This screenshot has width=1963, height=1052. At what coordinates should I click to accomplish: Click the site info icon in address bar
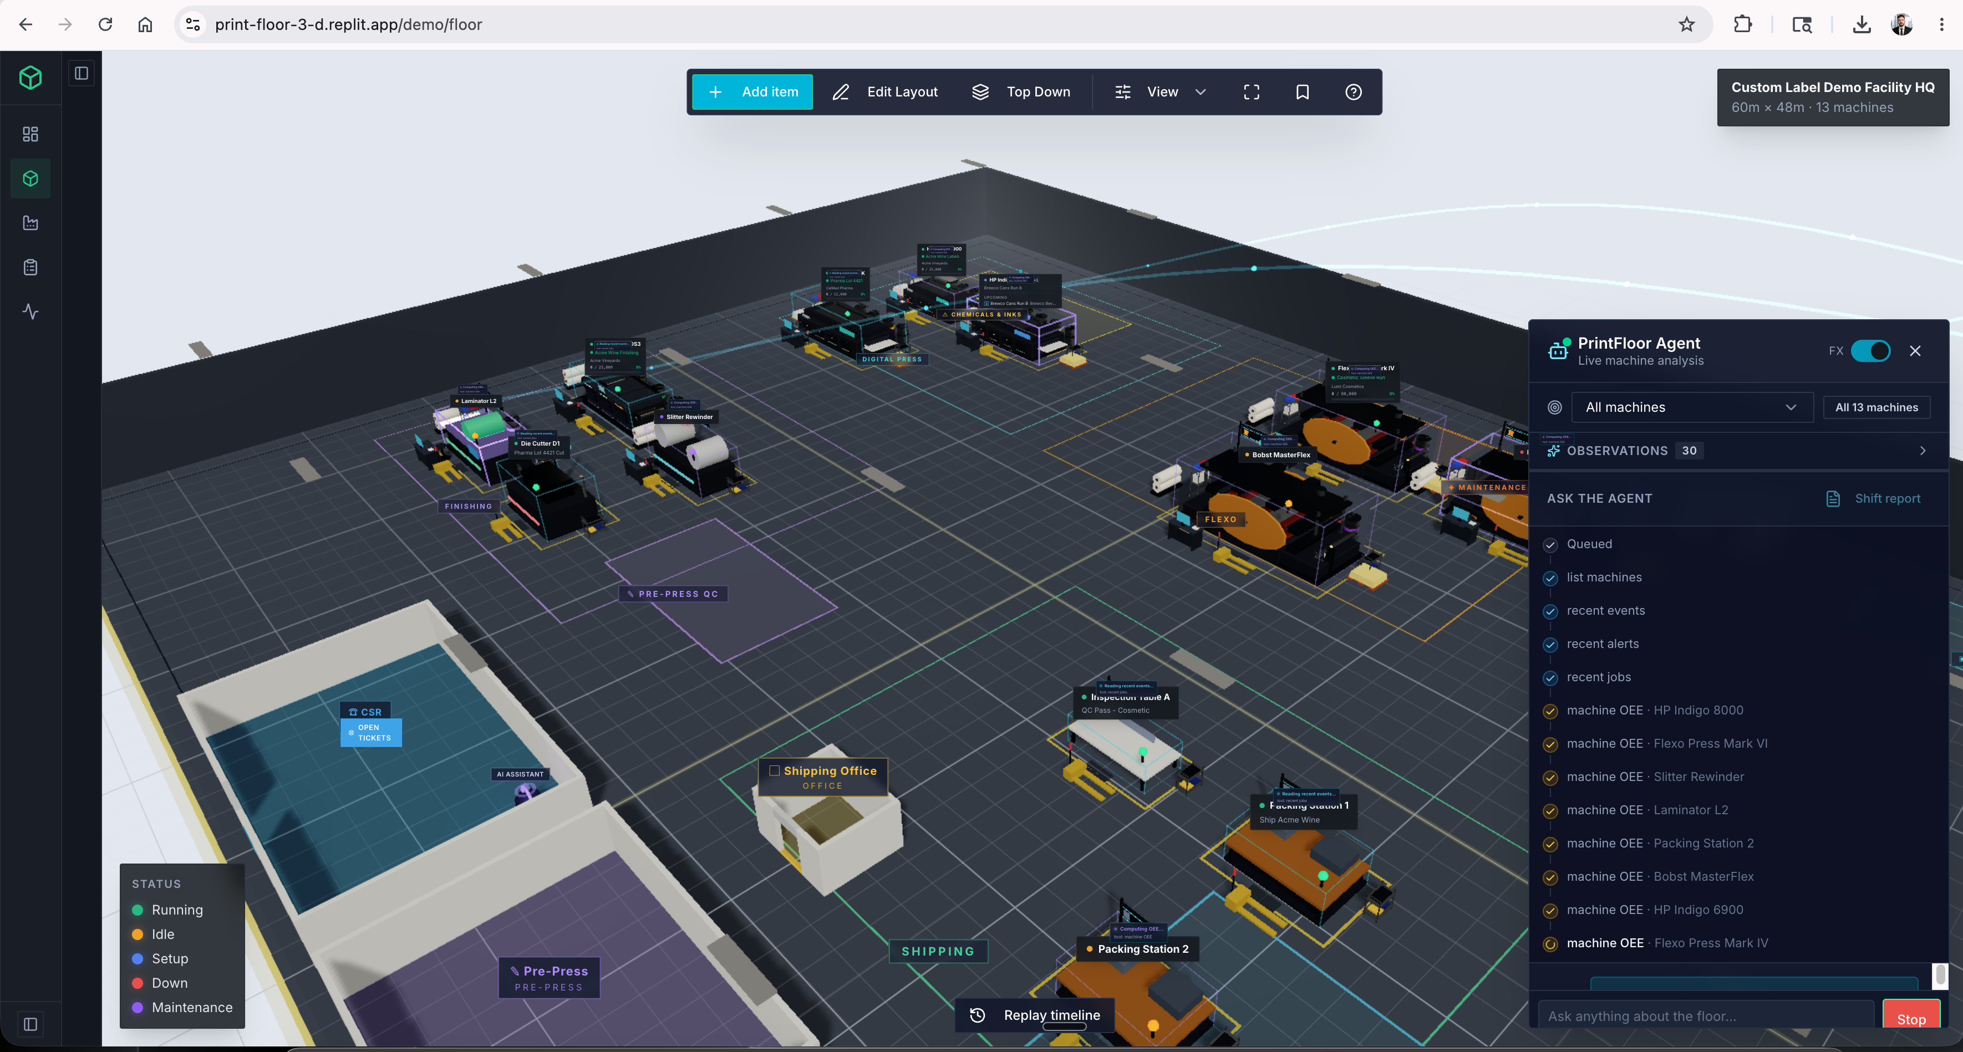click(193, 24)
